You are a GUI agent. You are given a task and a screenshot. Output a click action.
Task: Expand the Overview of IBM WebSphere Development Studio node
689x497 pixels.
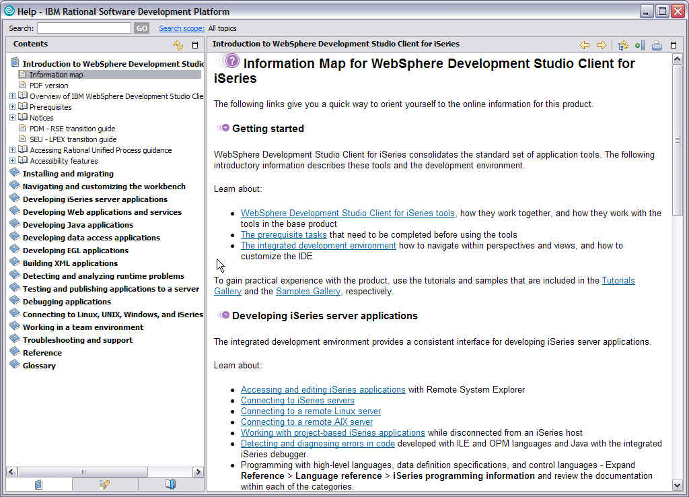click(x=12, y=96)
